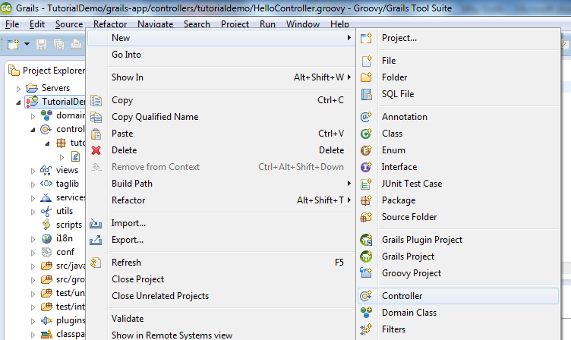The width and height of the screenshot is (571, 340).
Task: Click the Source Folder icon
Action: (x=366, y=217)
